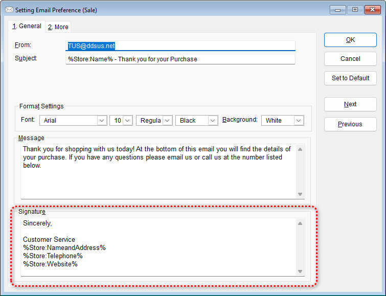Click the From email address field

pyautogui.click(x=180, y=45)
